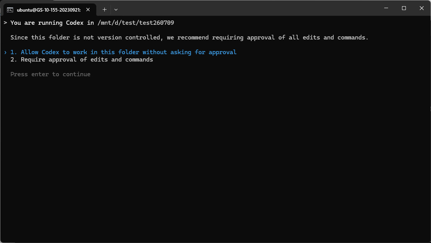Click the word "Codex" in the first line
431x243 pixels.
click(x=75, y=23)
